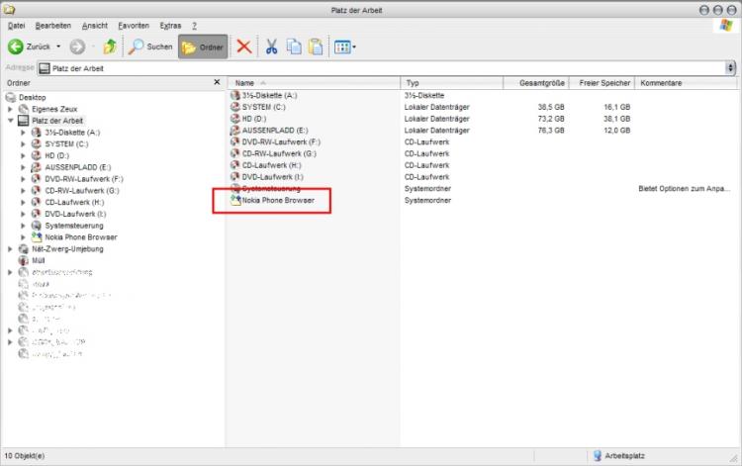The height and width of the screenshot is (466, 742).
Task: Select SYSTEM (C:) drive in file list
Action: (263, 107)
